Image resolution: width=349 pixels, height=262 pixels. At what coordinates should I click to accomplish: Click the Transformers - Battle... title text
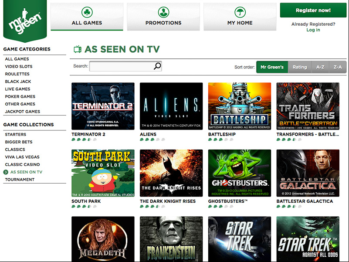click(x=308, y=134)
